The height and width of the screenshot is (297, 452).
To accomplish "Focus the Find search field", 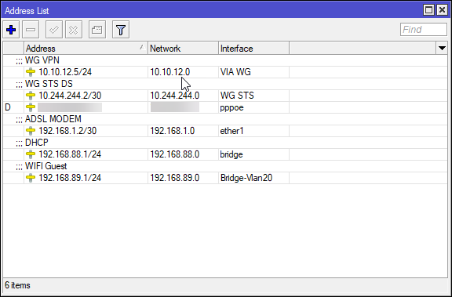I will click(x=424, y=29).
